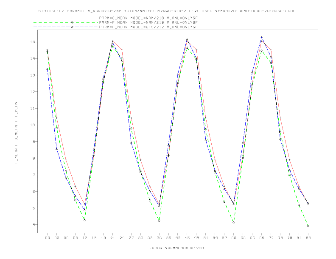Click the vertical axis title F_MEAN | O_MEAN | F_MEAN
This screenshot has width=336, height=259.
tap(16, 133)
